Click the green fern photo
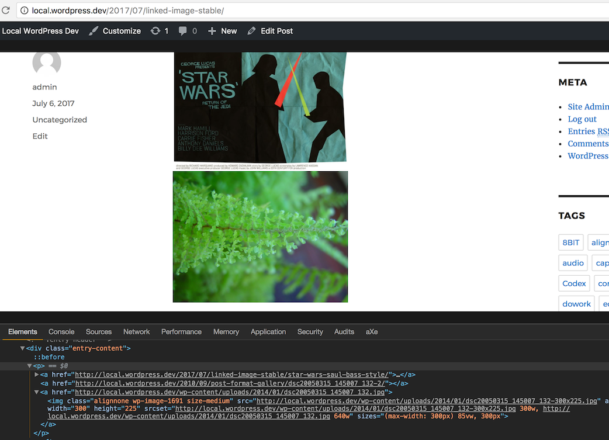 pos(260,237)
